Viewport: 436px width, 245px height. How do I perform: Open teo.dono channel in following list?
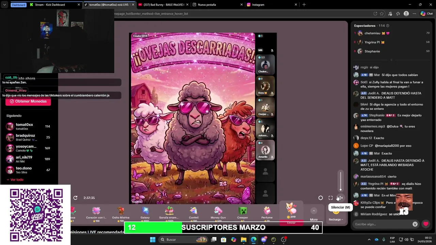(x=29, y=170)
